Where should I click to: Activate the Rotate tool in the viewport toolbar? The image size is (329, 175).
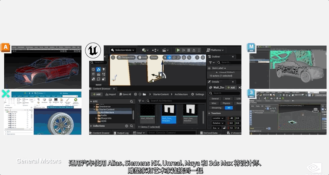pyautogui.click(x=174, y=58)
